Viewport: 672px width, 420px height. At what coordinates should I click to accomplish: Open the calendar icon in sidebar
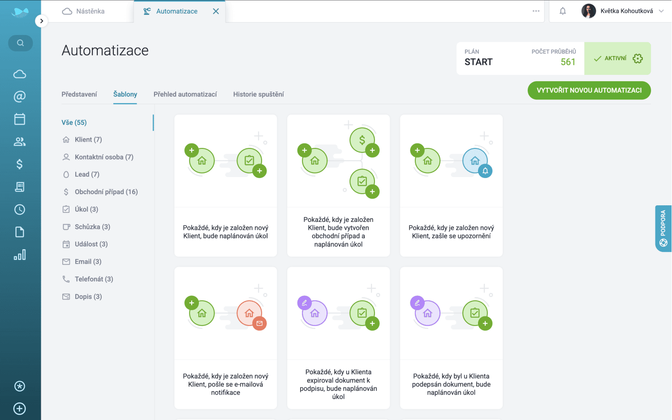(20, 119)
